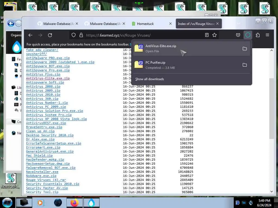Click the address bar URL field
This screenshot has height=208, width=278.
click(x=144, y=35)
